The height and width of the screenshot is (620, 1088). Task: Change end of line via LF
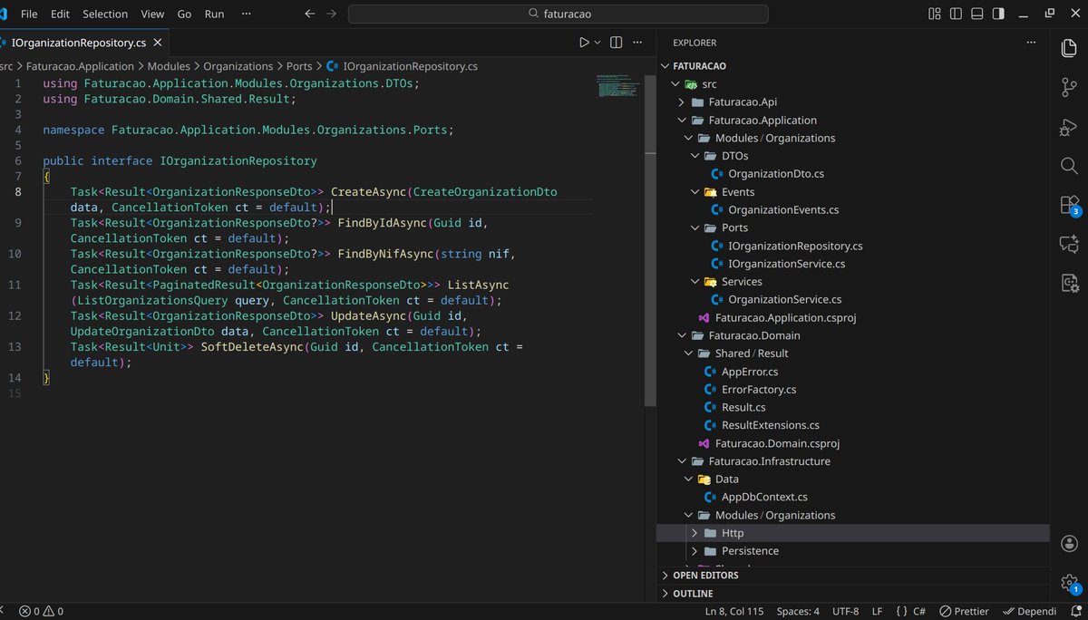[877, 611]
